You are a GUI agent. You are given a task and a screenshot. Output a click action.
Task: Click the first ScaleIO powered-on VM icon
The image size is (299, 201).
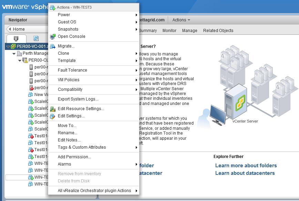point(31,102)
